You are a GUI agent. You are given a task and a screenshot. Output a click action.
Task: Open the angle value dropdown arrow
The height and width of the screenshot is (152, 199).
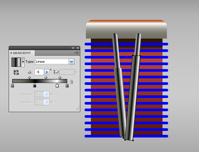point(46,72)
